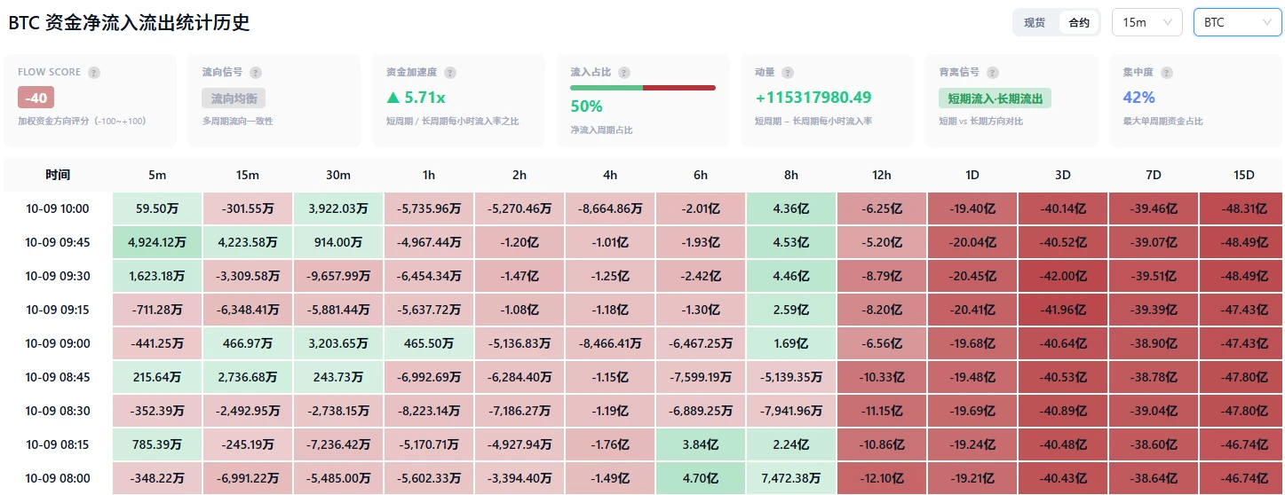
Task: Select the 10-09 08:30 row time
Action: [x=58, y=411]
